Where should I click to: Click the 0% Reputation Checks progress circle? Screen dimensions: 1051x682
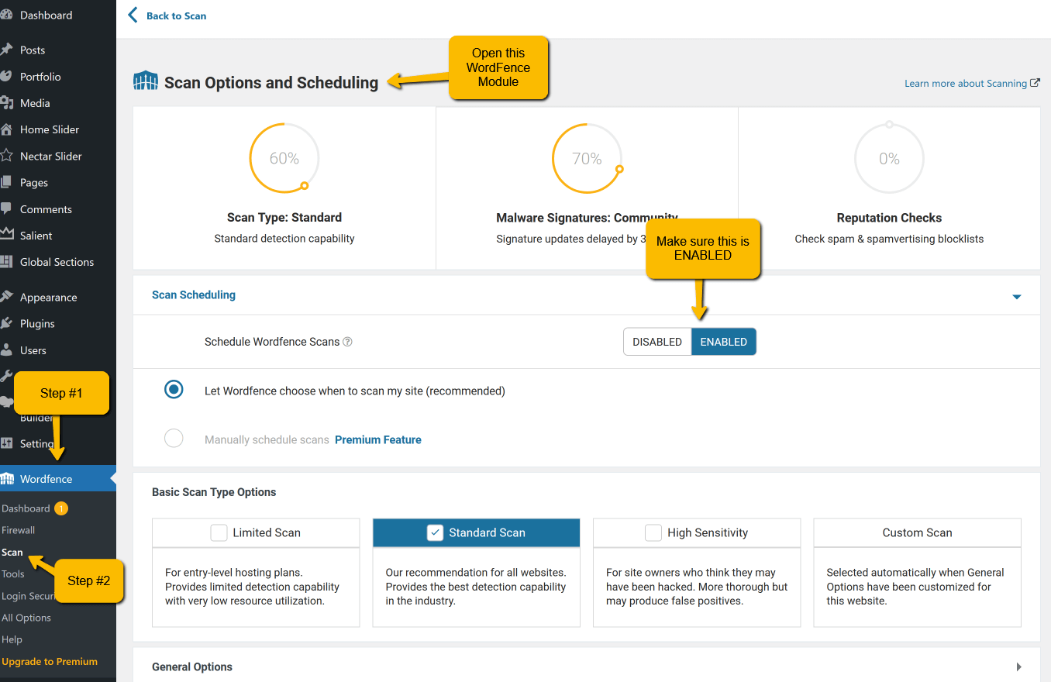pos(889,158)
